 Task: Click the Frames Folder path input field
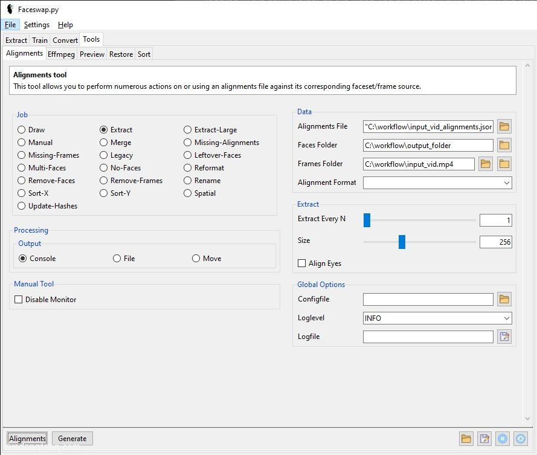(x=419, y=164)
